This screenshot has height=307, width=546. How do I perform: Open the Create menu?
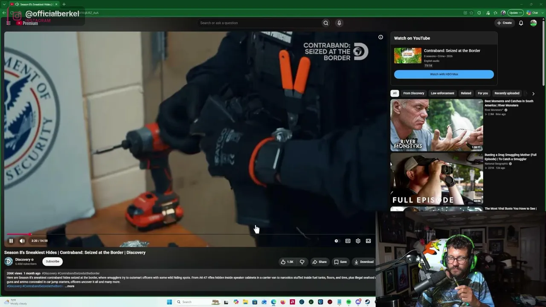[504, 23]
